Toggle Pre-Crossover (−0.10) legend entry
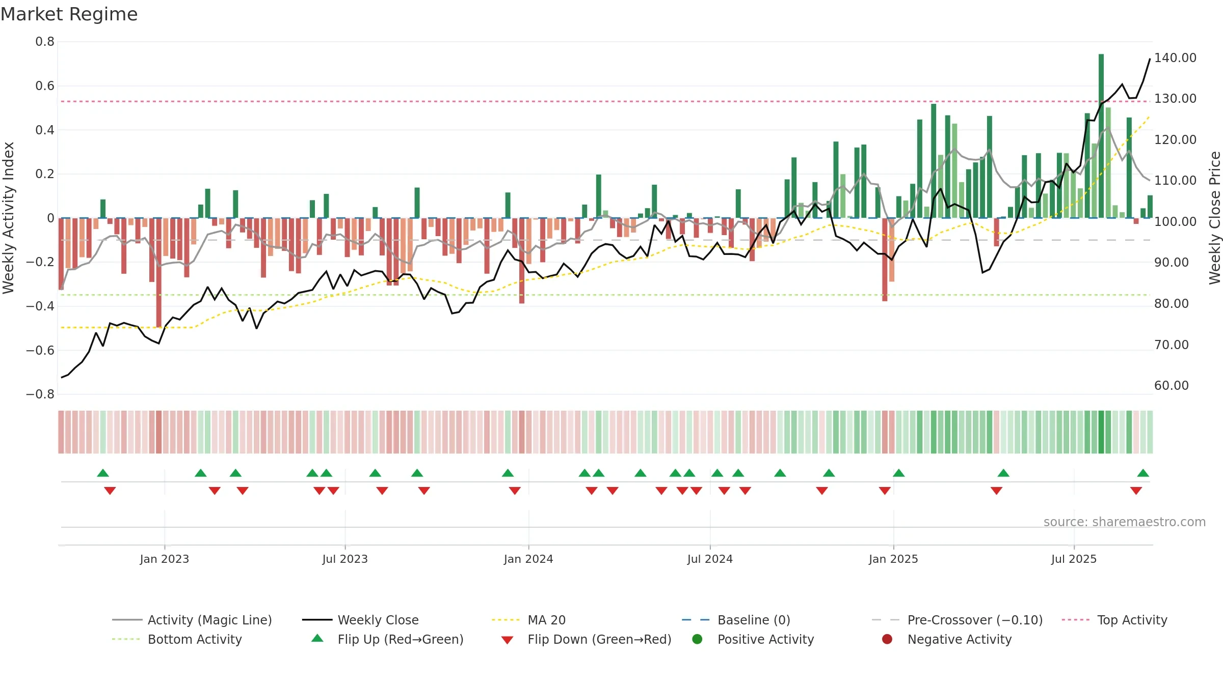The image size is (1223, 687). point(958,620)
